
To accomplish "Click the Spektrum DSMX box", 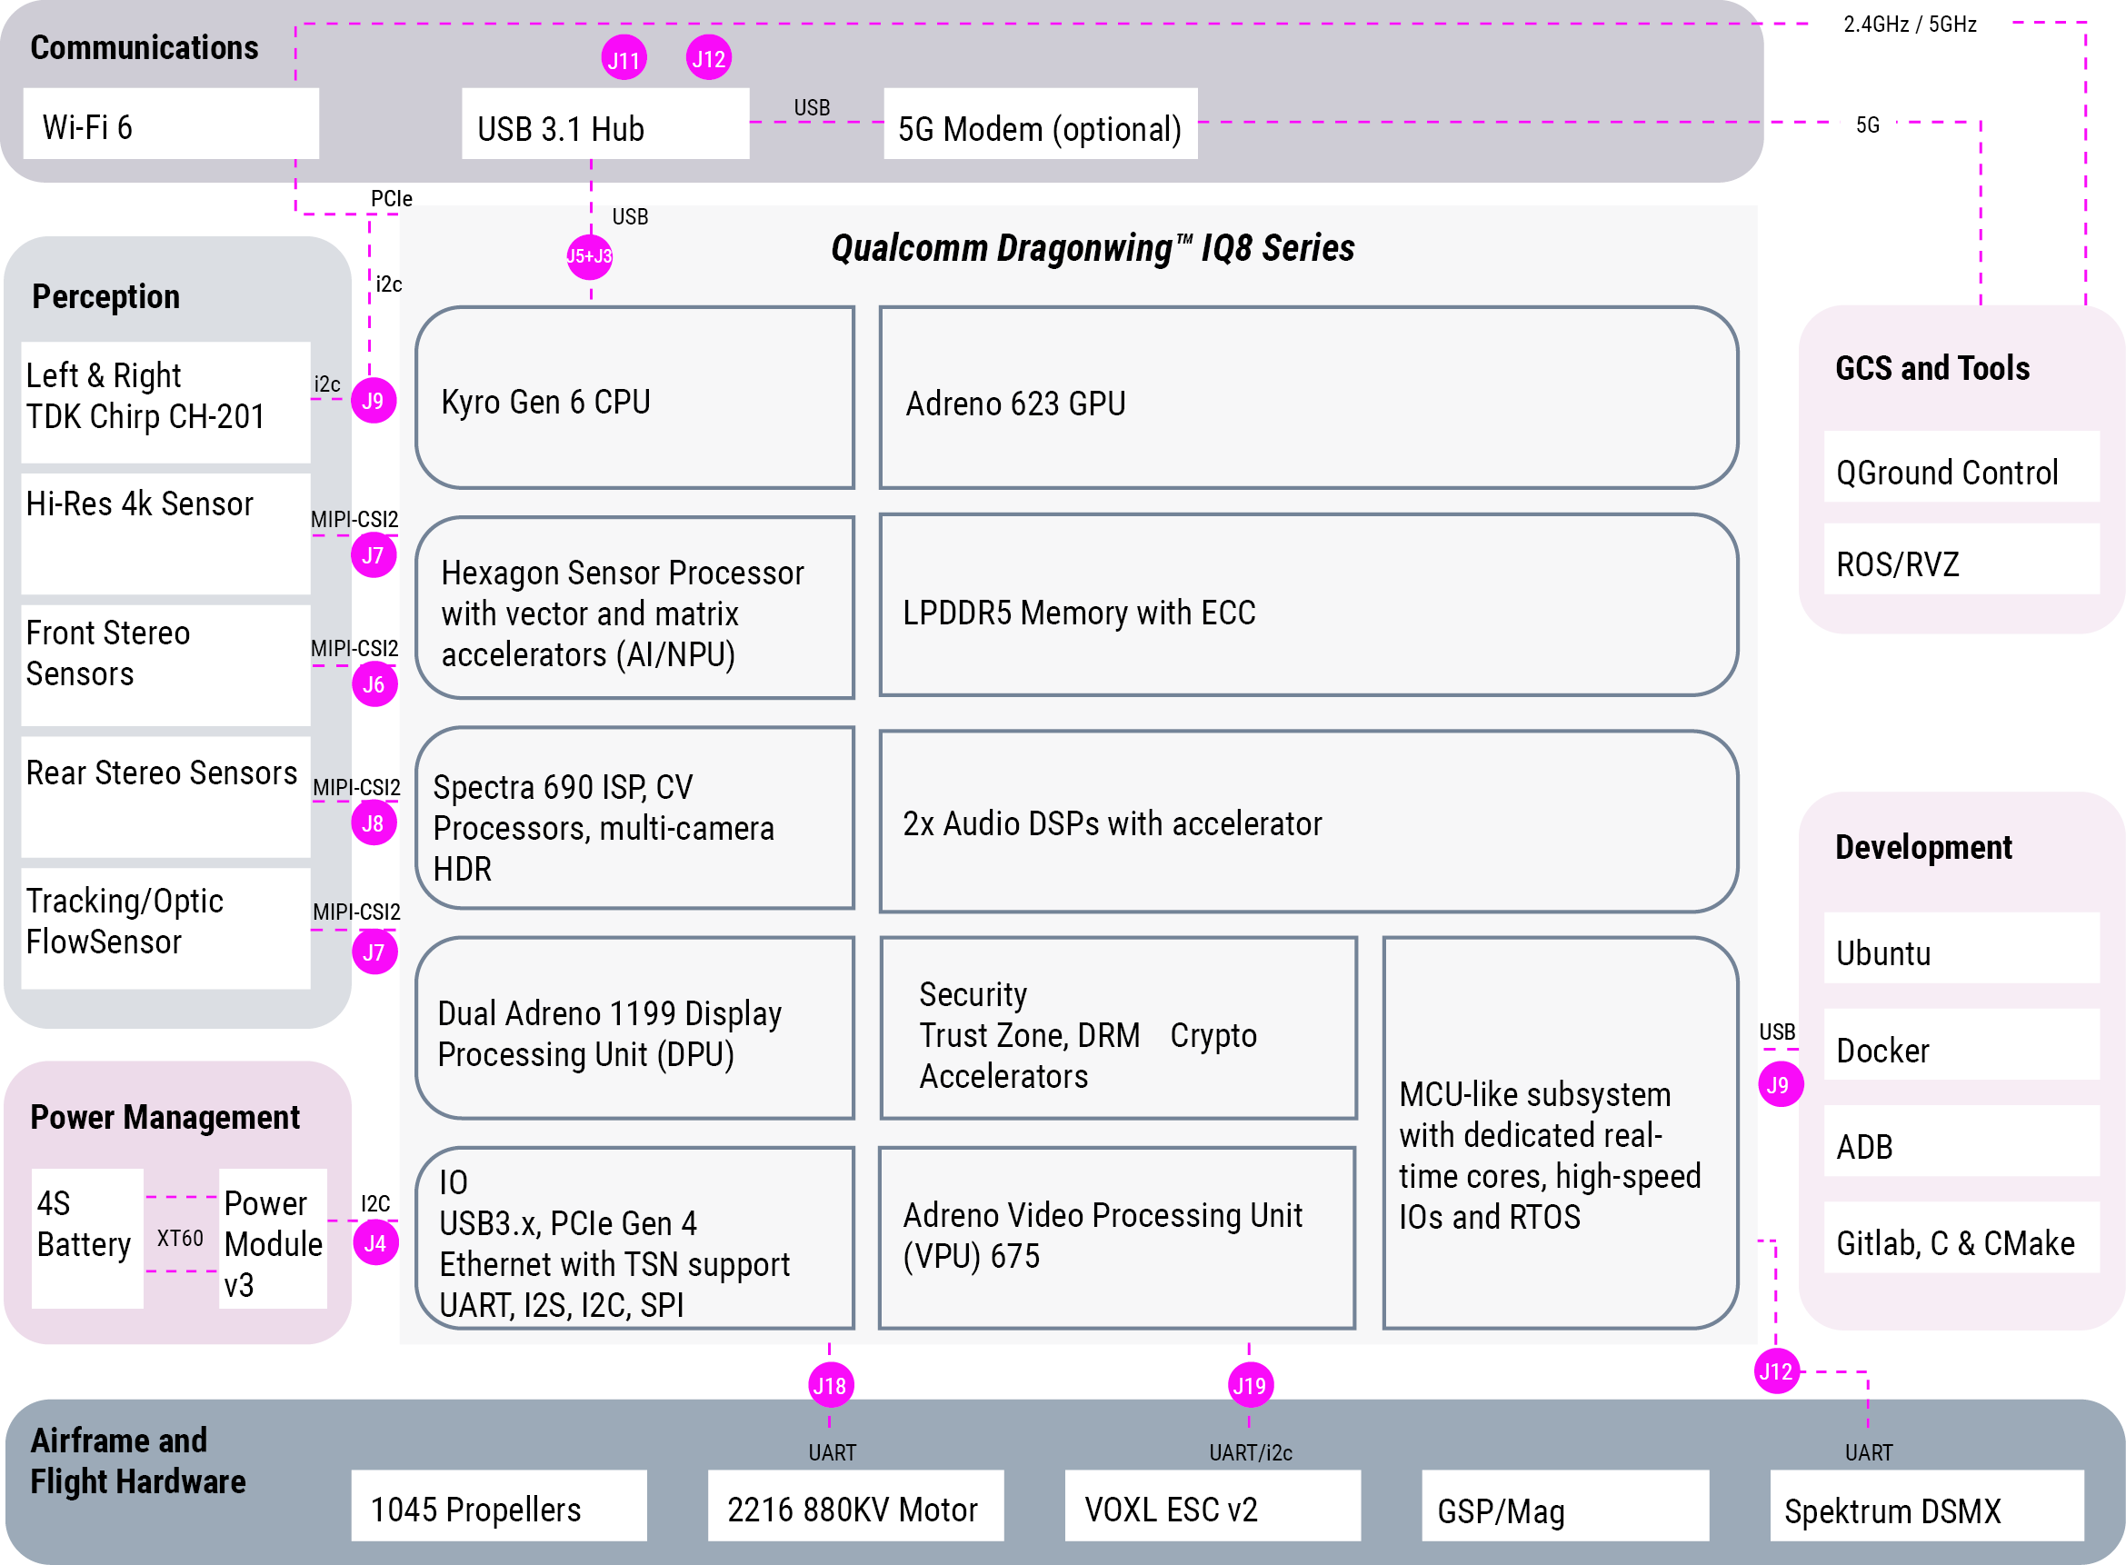I will pos(1927,1506).
